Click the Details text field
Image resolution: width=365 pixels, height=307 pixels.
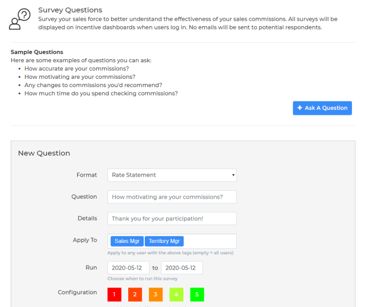tap(172, 219)
